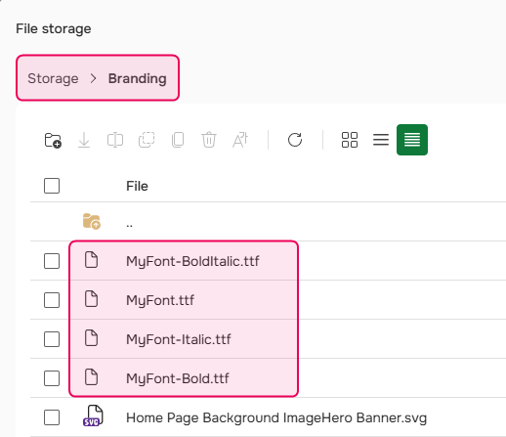Click file icon of MyFont-Italic.ttf
The height and width of the screenshot is (437, 506).
tap(91, 338)
